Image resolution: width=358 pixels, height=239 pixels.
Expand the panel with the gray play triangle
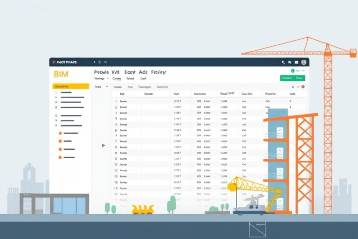(x=103, y=146)
